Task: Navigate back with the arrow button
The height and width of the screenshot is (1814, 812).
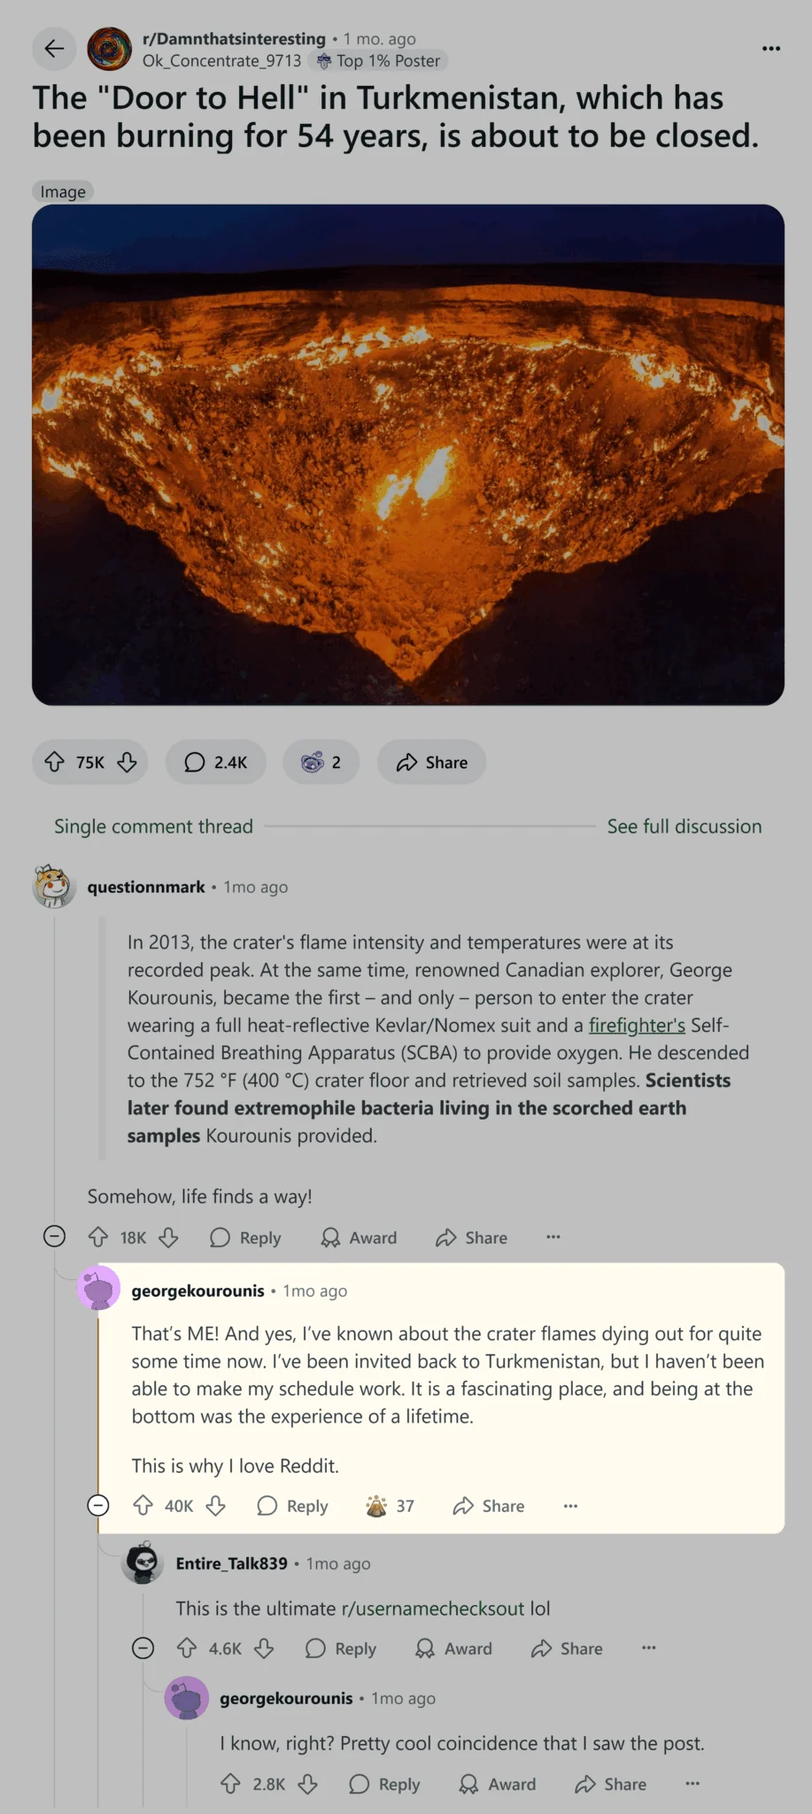Action: tap(53, 49)
